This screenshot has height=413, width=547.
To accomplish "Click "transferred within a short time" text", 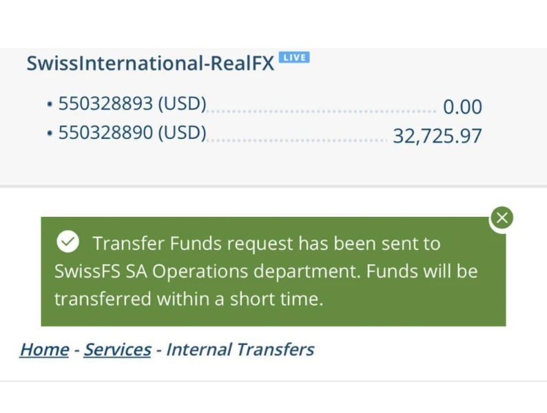I will pos(188,299).
